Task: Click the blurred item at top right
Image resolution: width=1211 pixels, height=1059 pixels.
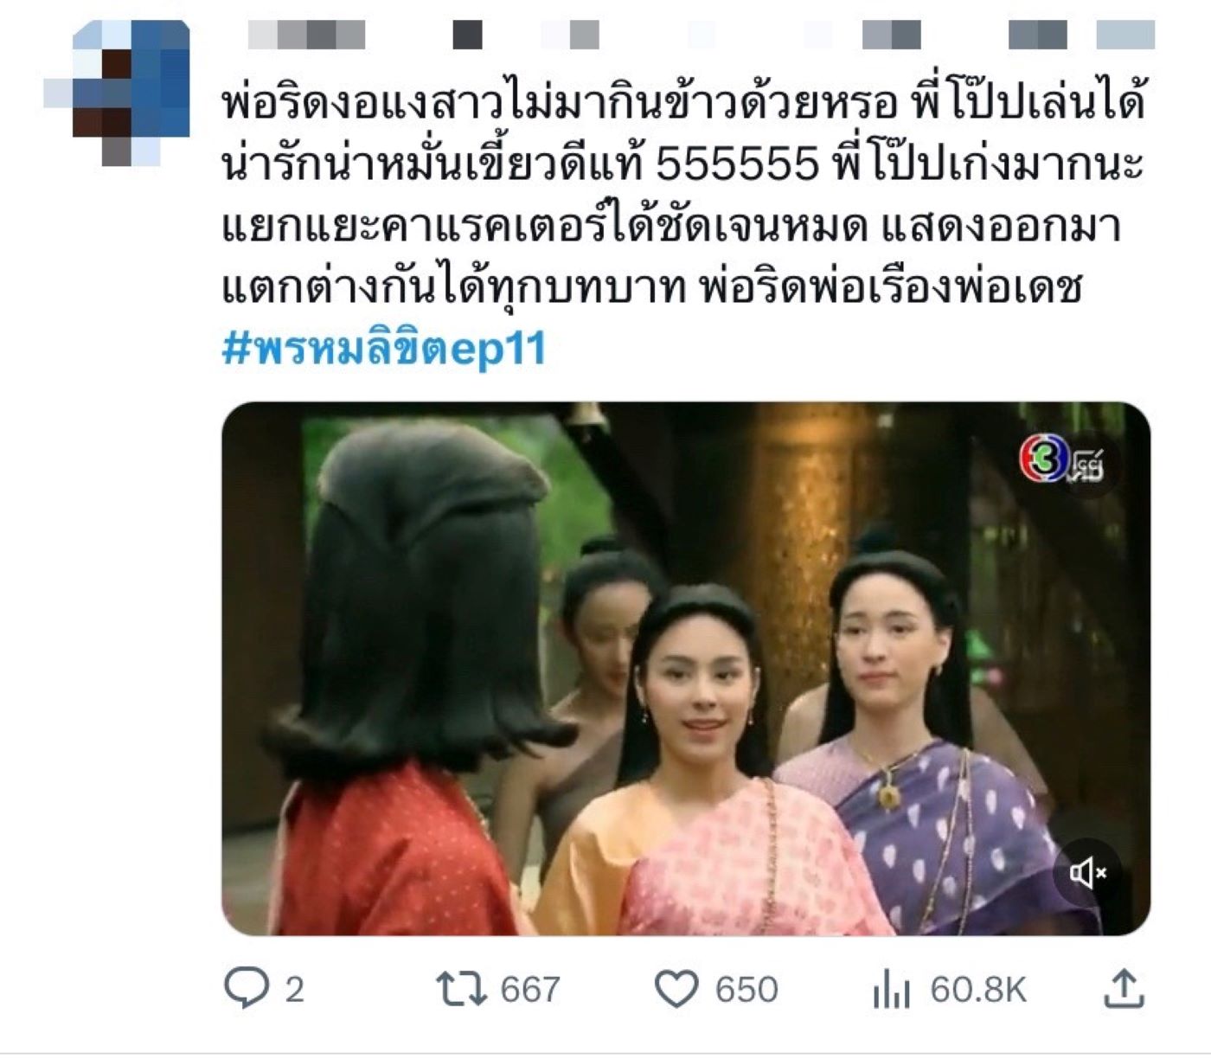Action: pyautogui.click(x=1125, y=35)
